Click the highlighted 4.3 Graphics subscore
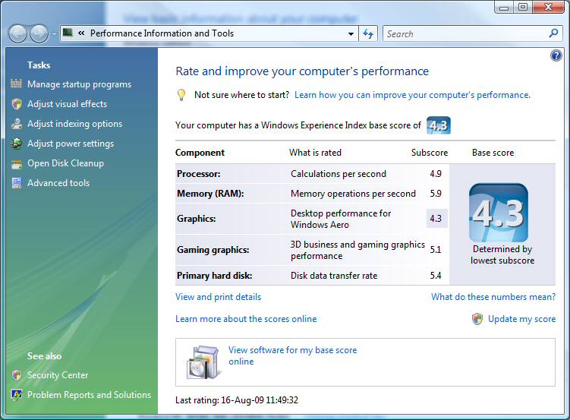 tap(436, 219)
